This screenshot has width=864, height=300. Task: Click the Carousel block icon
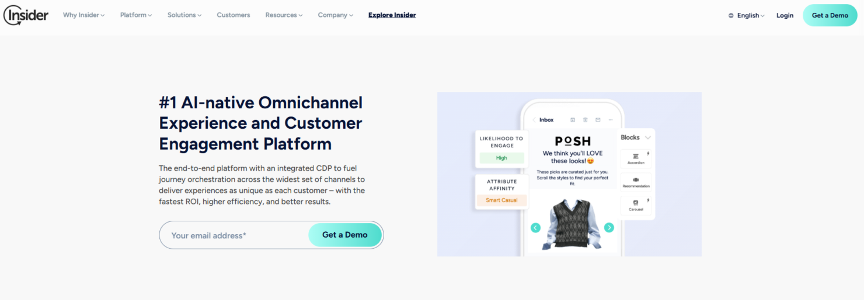coord(636,203)
